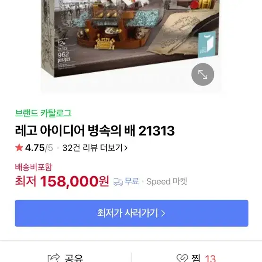Tap the red star rating icon
Viewport: 262px width, 262px height.
(19, 148)
